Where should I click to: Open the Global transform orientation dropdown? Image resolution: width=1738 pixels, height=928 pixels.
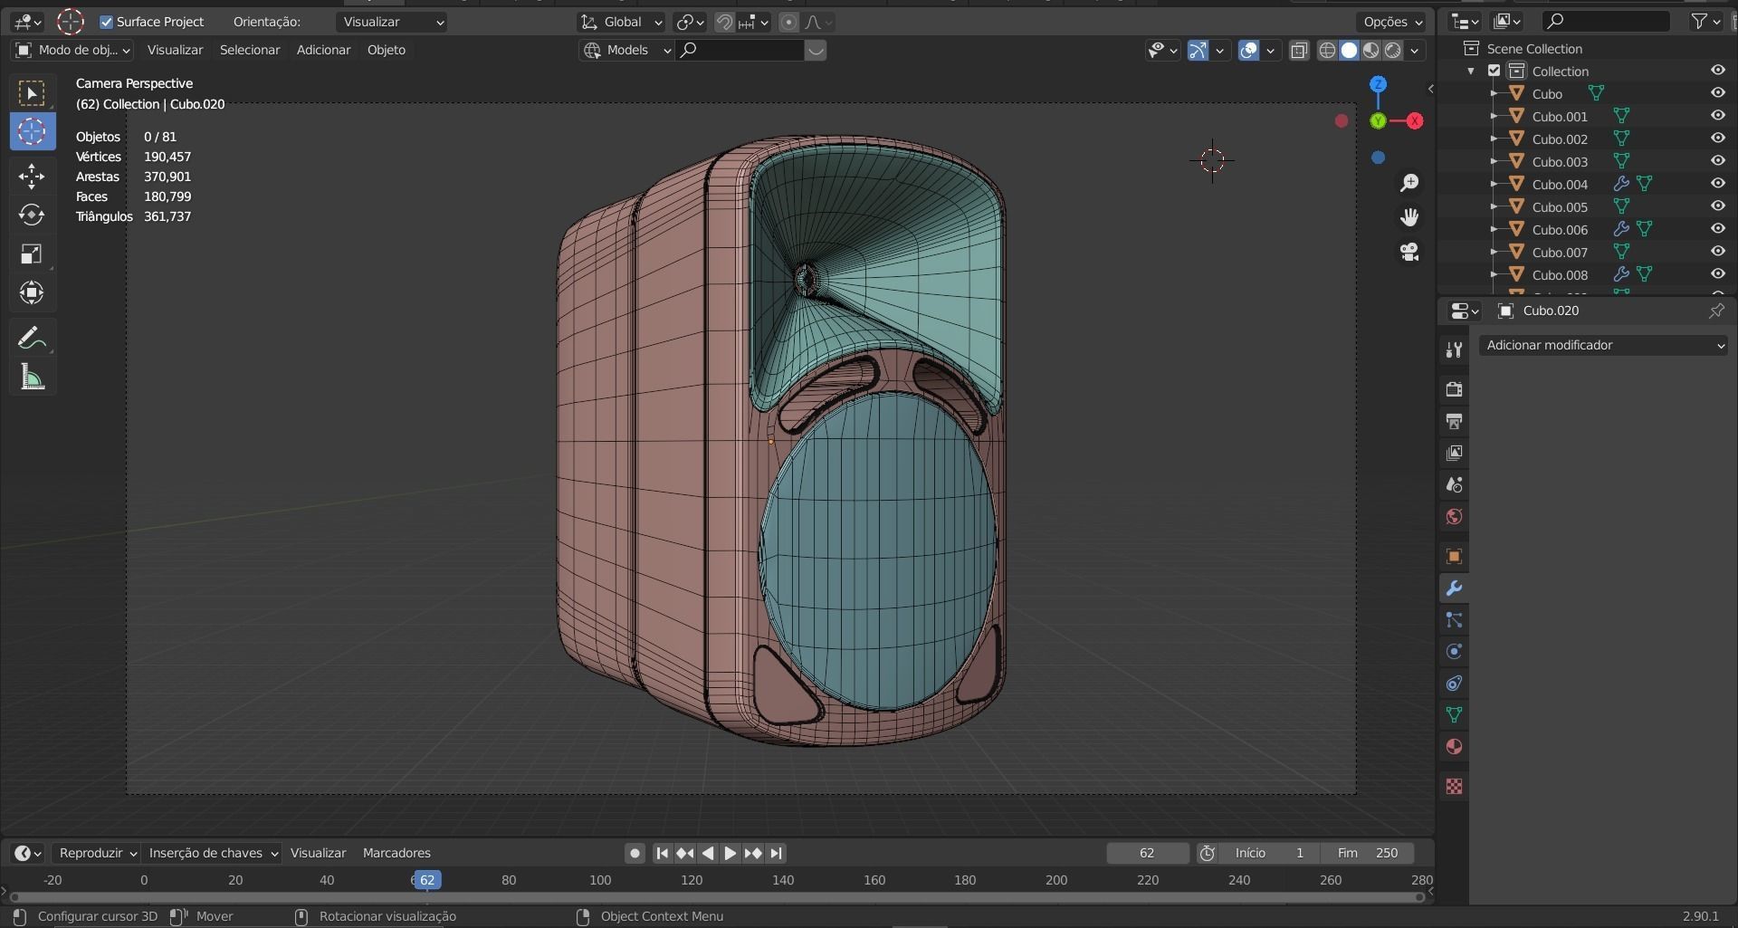(x=621, y=22)
